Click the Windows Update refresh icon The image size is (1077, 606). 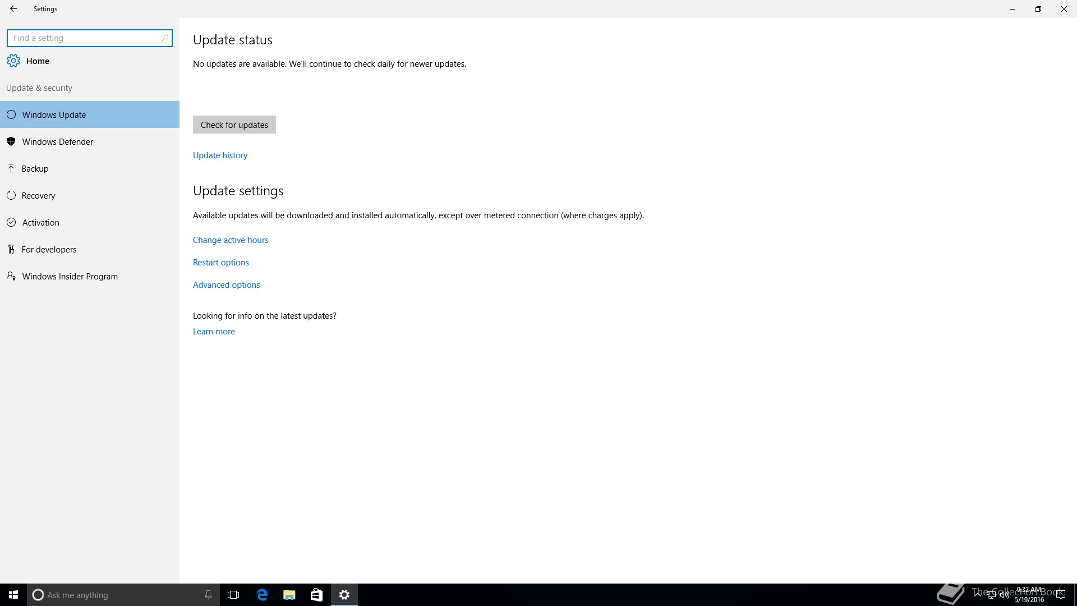tap(11, 114)
